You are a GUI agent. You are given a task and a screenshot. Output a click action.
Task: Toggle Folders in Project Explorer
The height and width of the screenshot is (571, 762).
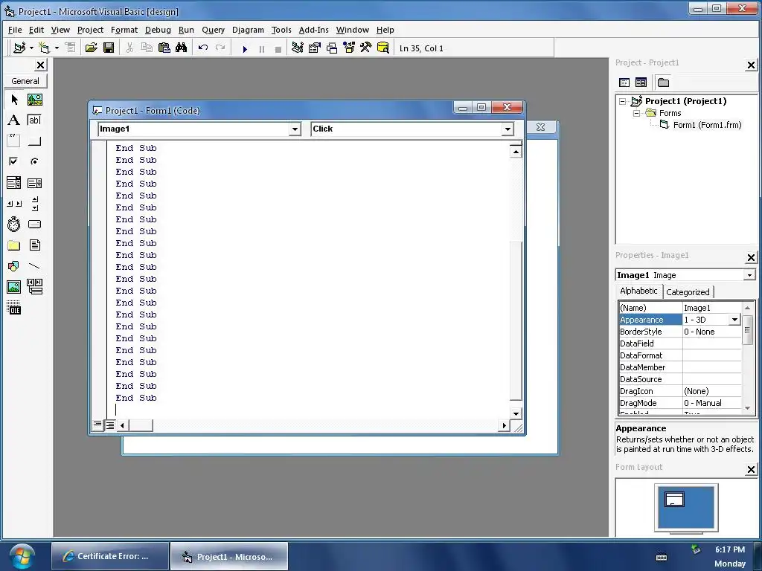pyautogui.click(x=663, y=83)
